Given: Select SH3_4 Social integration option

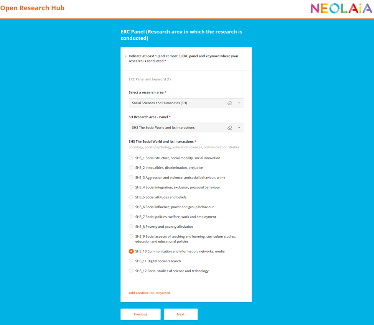Looking at the screenshot, I should click(x=131, y=187).
